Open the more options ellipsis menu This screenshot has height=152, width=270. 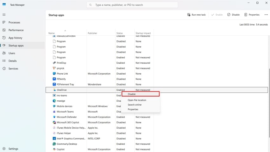tap(266, 15)
